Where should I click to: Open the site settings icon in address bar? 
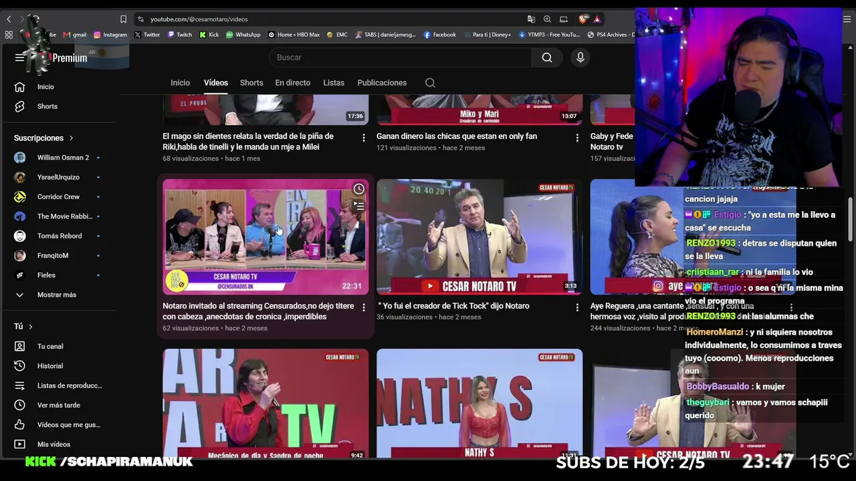[x=140, y=19]
